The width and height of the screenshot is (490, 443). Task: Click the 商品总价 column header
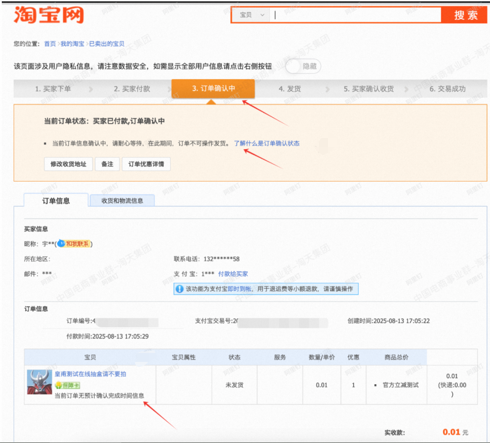(x=396, y=357)
